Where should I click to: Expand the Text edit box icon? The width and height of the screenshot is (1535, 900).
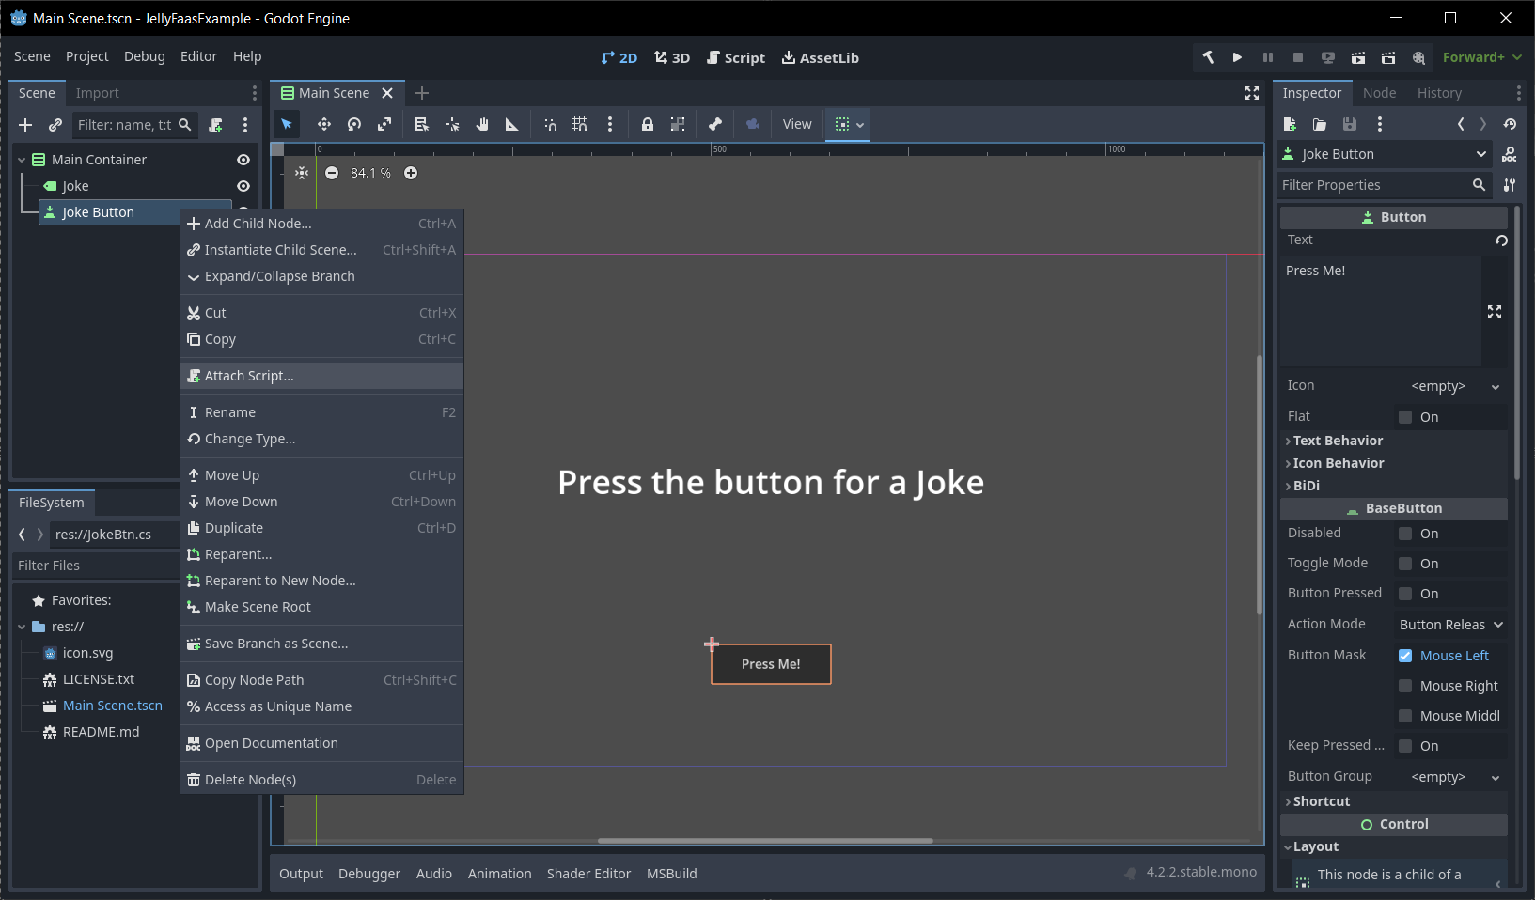[1495, 312]
